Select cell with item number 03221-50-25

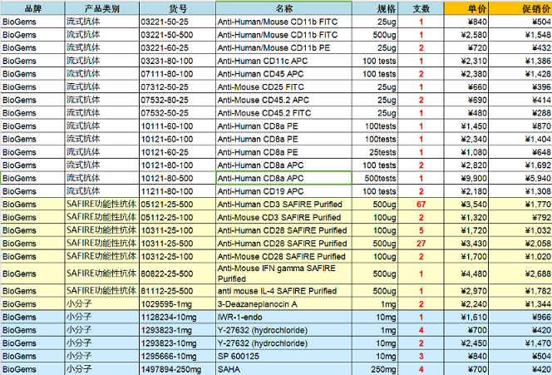[177, 22]
